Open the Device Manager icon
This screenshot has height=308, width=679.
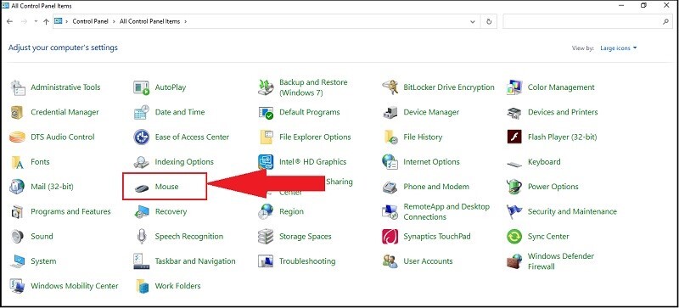tap(390, 112)
